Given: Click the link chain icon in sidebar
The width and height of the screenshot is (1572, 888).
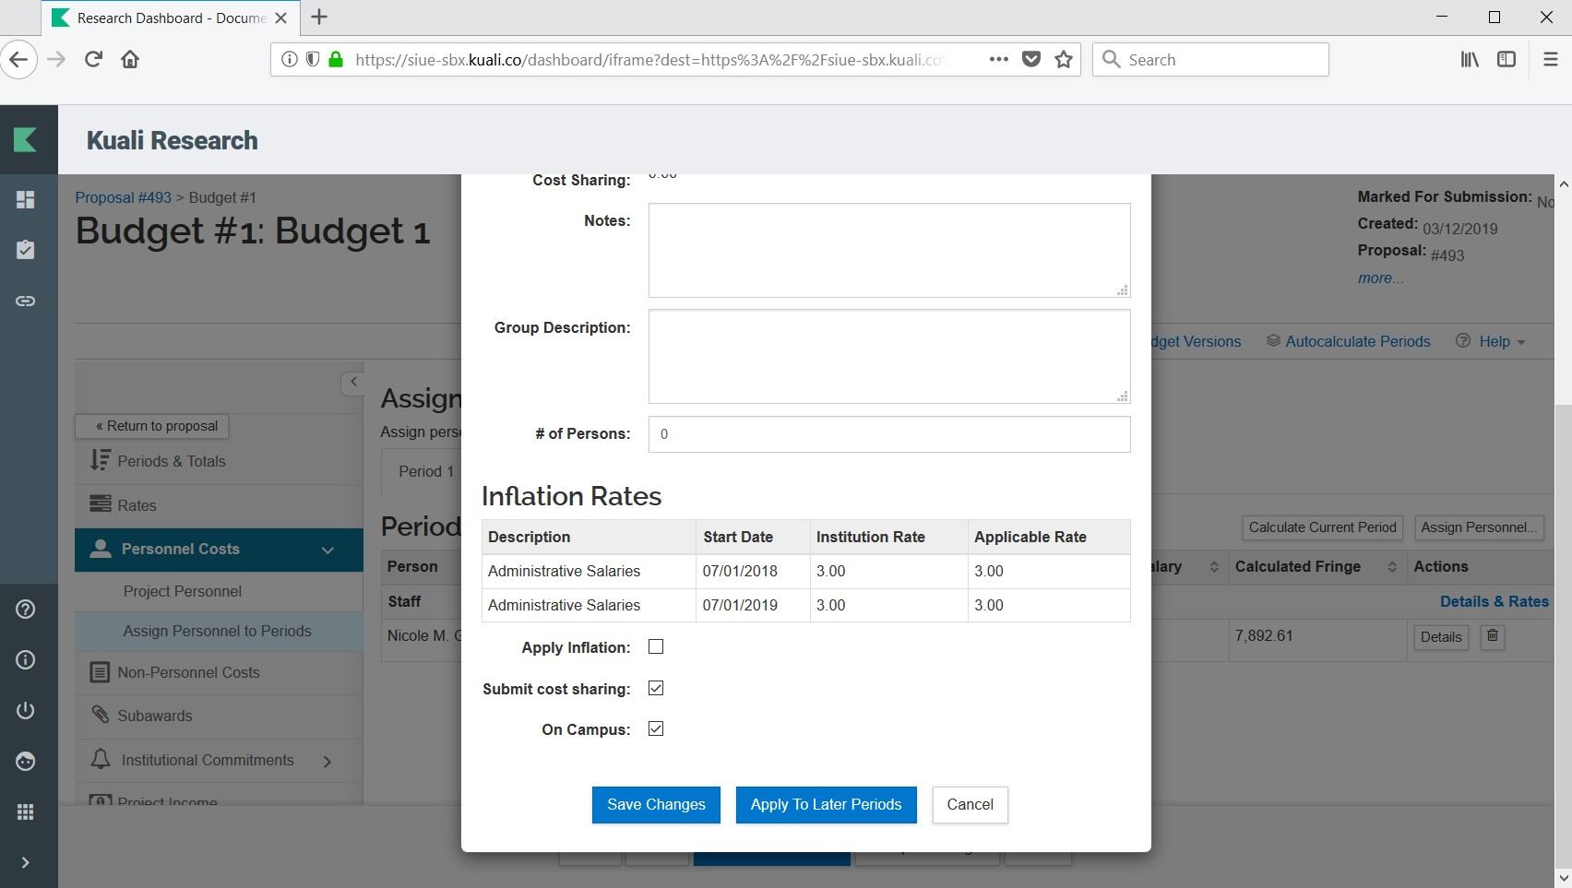Looking at the screenshot, I should coord(26,301).
